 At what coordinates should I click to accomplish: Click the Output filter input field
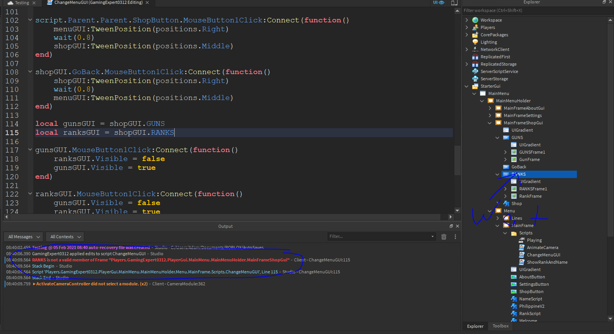click(381, 236)
